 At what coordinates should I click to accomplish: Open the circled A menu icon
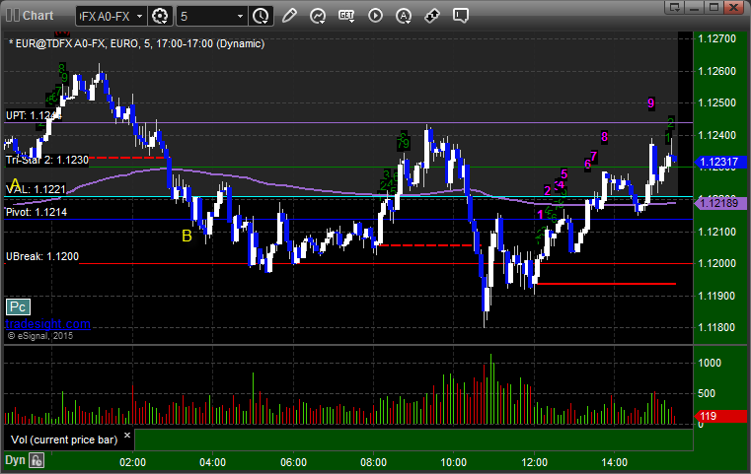(404, 16)
